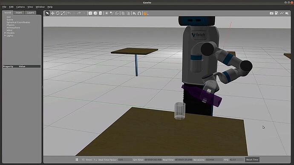Image resolution: width=294 pixels, height=165 pixels.
Task: Select the translate mode tool
Action: coord(53,13)
